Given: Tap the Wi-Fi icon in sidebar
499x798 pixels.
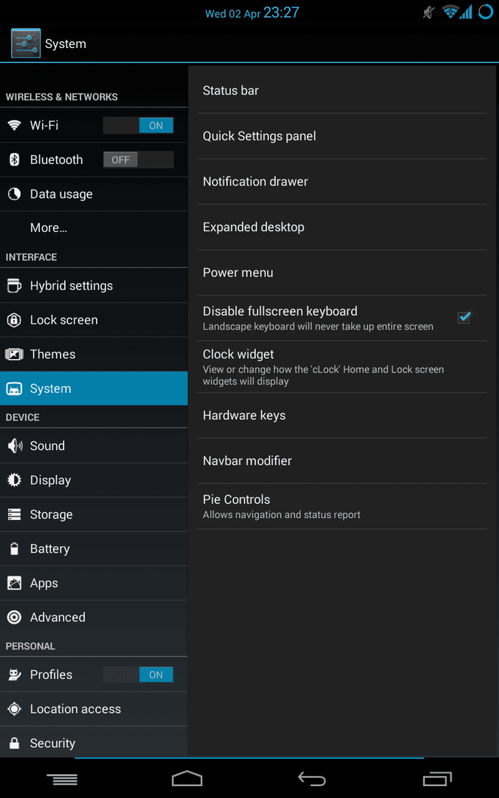Looking at the screenshot, I should [x=14, y=125].
